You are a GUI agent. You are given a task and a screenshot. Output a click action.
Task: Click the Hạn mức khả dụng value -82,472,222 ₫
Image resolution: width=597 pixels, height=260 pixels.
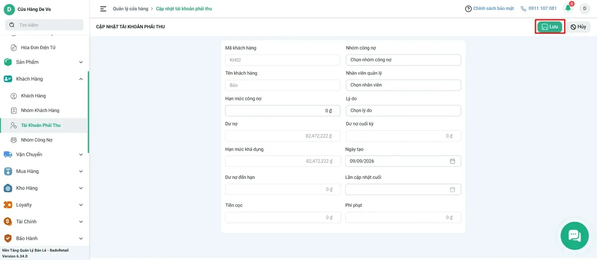[317, 161]
